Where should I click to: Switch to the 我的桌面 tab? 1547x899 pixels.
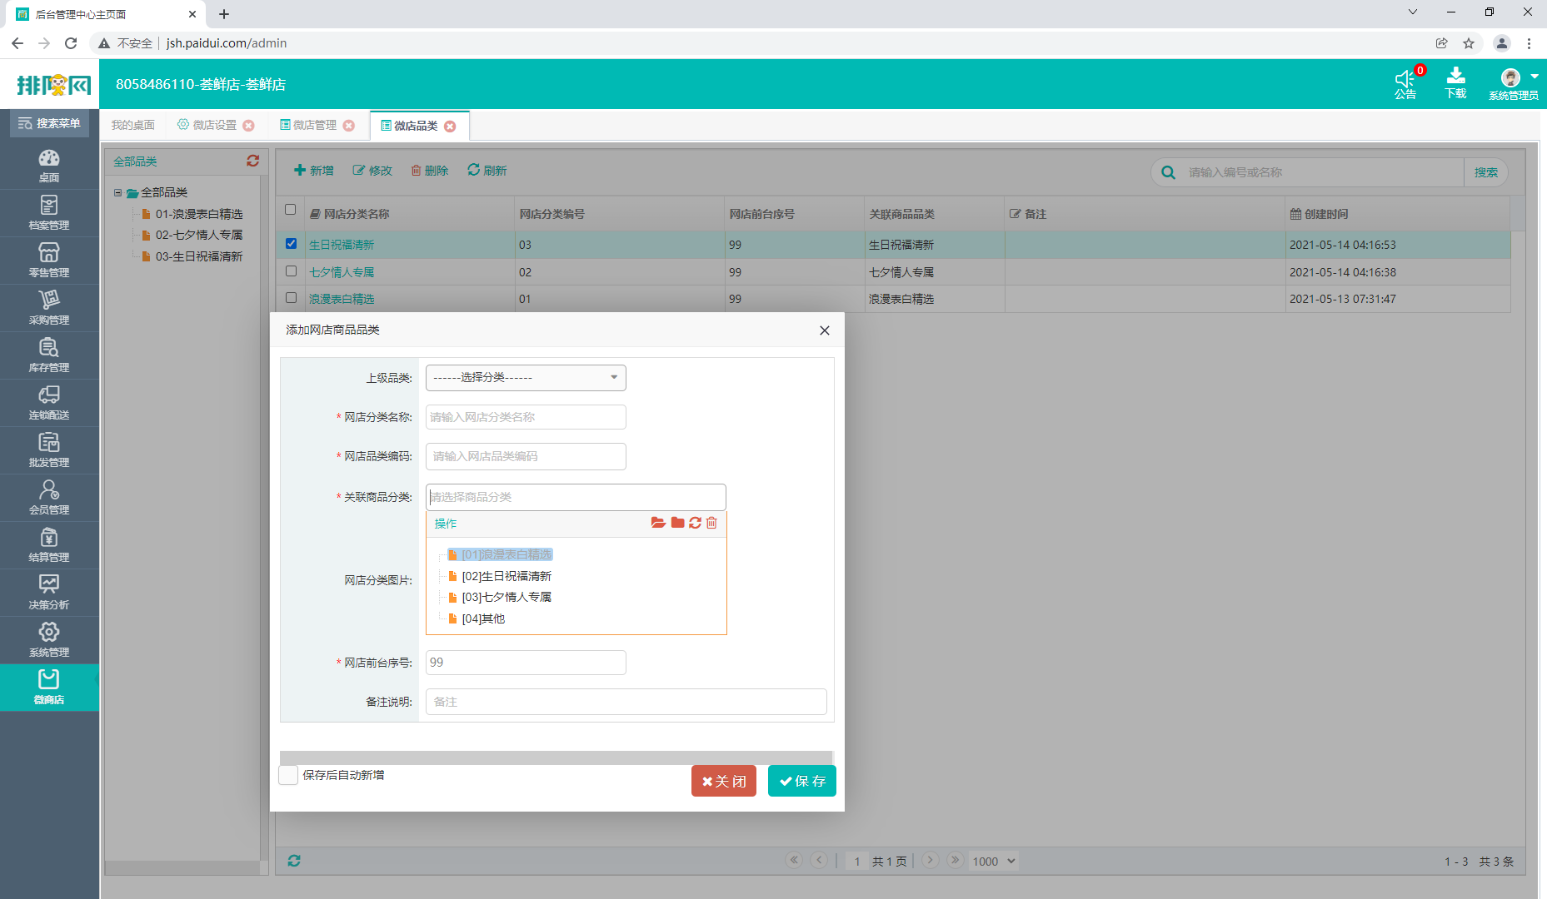pos(133,125)
